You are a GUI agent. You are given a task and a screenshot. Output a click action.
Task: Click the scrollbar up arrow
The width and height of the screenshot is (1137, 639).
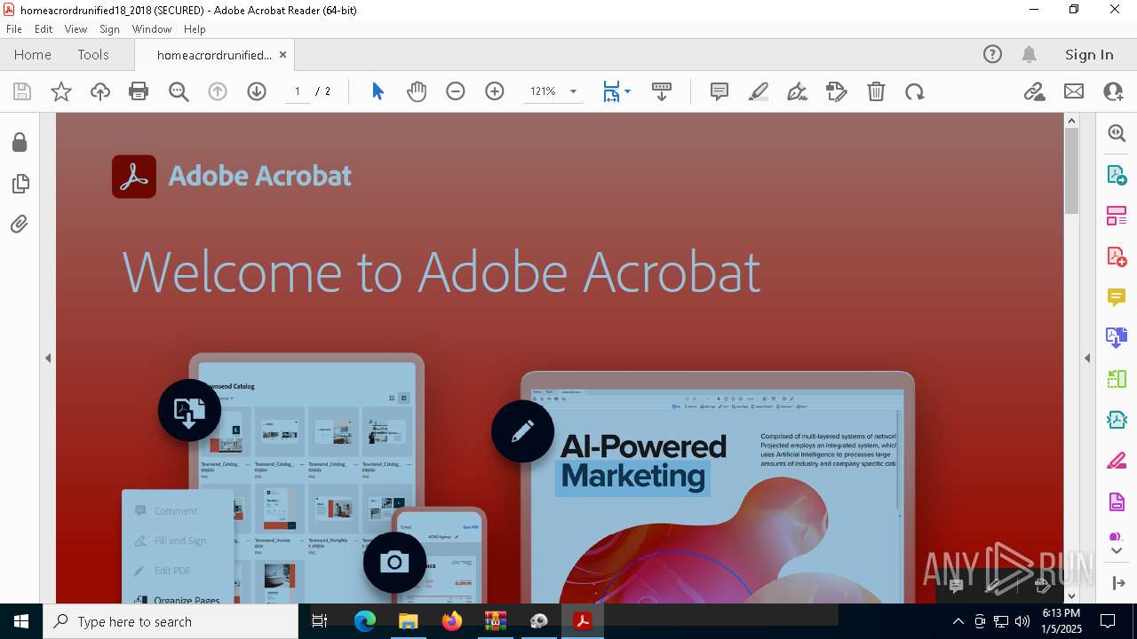tap(1071, 121)
